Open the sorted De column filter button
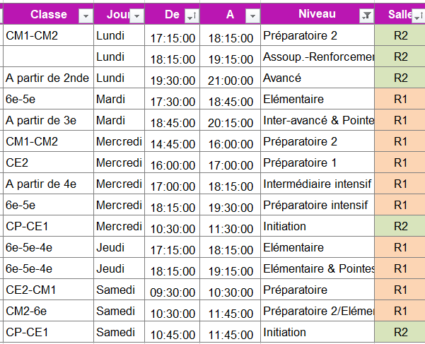The height and width of the screenshot is (344, 425). click(x=192, y=16)
